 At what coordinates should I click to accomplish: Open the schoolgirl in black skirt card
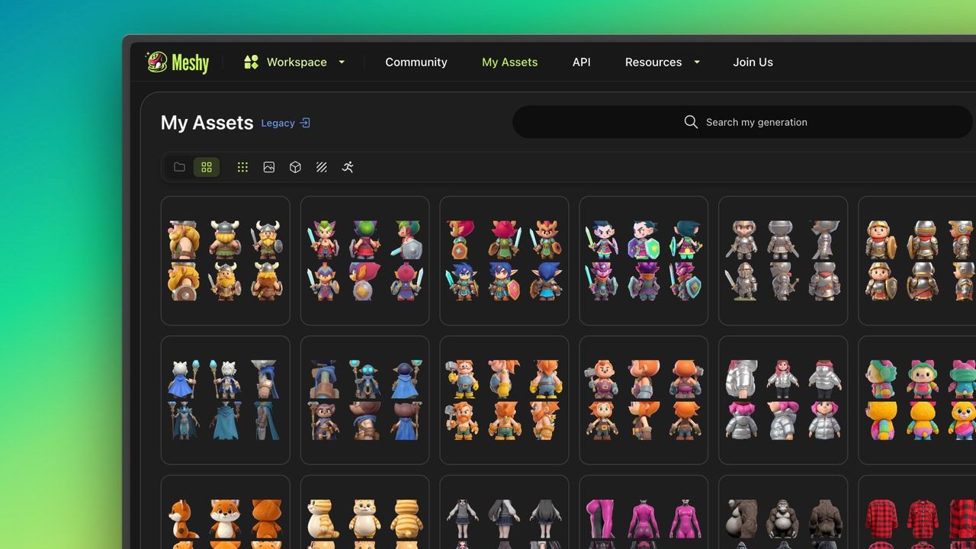[505, 512]
